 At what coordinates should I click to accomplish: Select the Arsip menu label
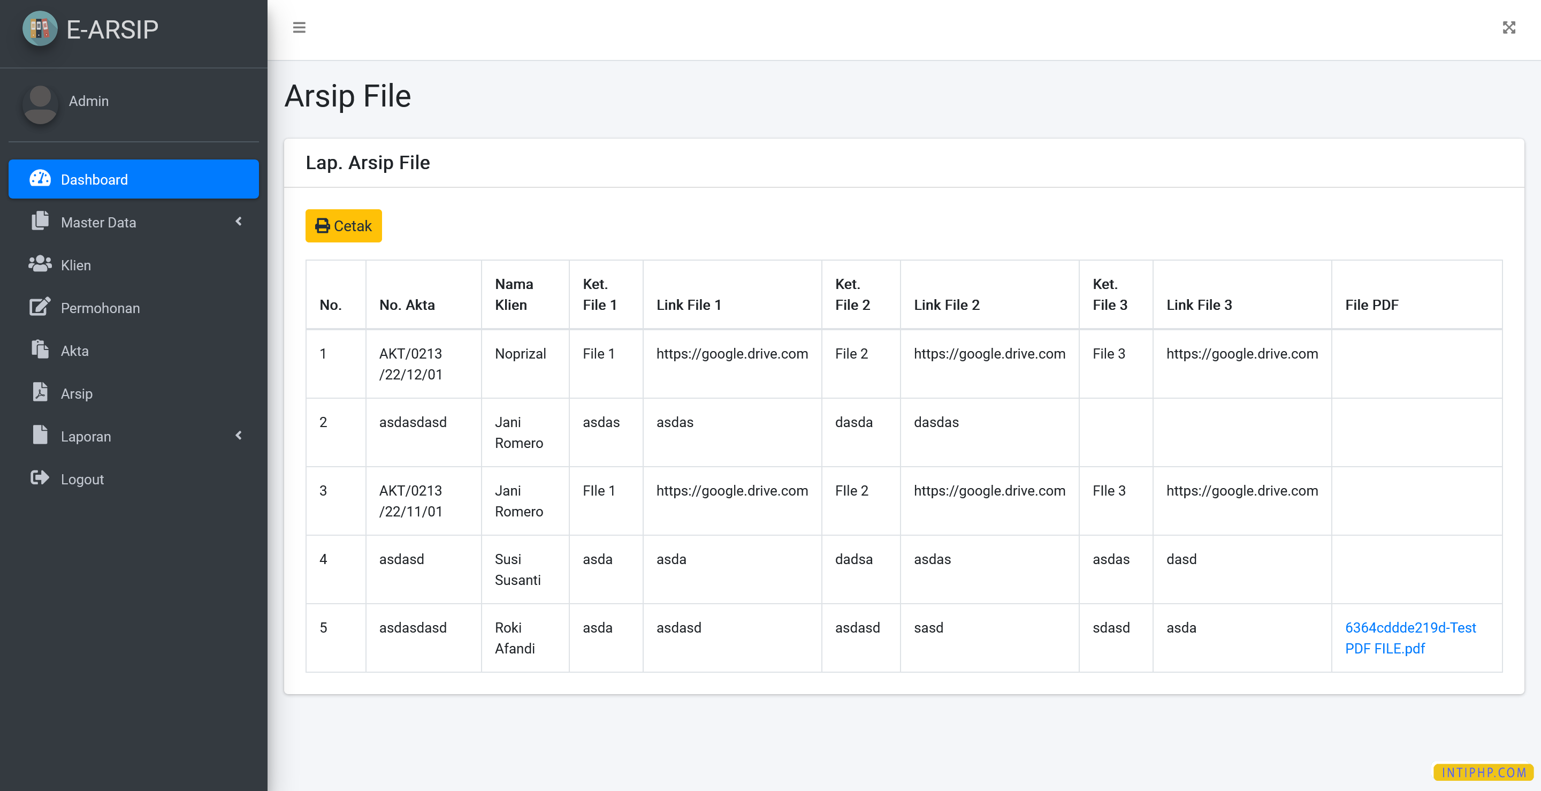click(77, 394)
